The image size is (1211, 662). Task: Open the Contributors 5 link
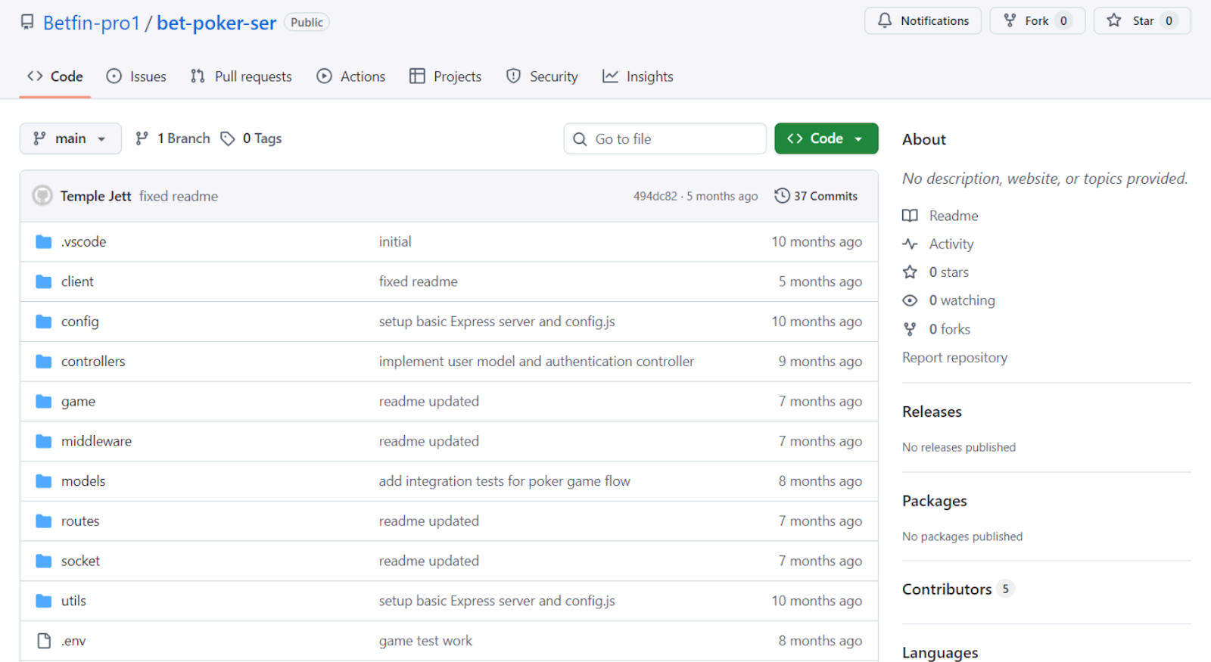[x=957, y=589]
